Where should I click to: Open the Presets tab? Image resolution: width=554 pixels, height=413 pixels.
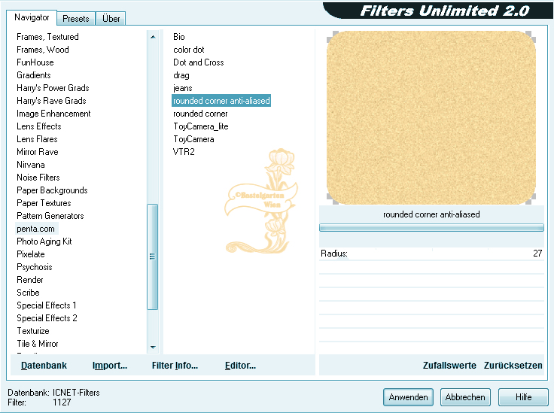pyautogui.click(x=75, y=18)
